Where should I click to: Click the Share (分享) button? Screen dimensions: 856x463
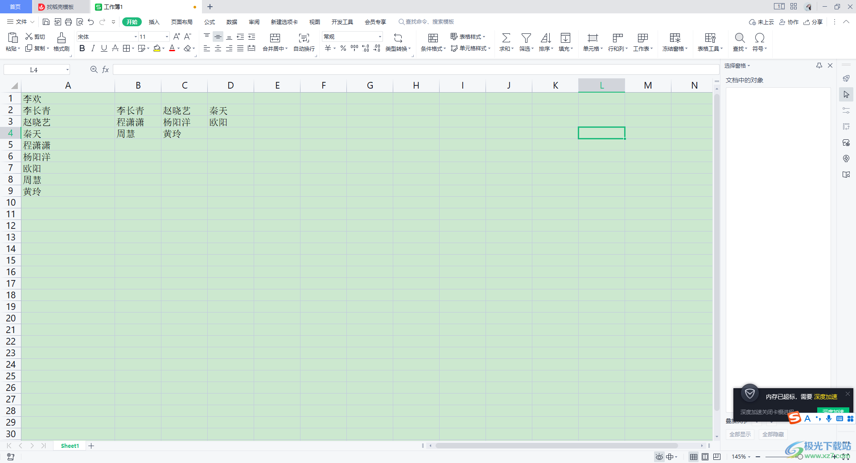click(x=813, y=22)
